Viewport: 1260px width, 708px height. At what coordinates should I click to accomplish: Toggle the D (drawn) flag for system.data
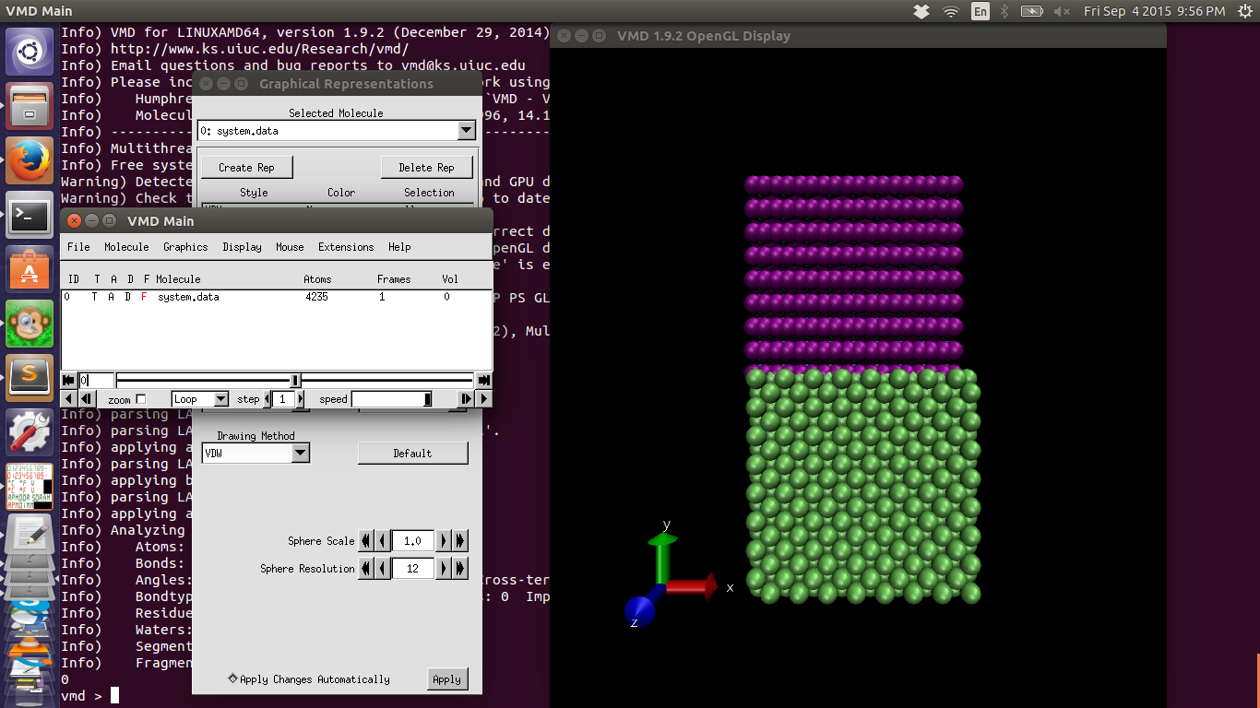pos(128,297)
